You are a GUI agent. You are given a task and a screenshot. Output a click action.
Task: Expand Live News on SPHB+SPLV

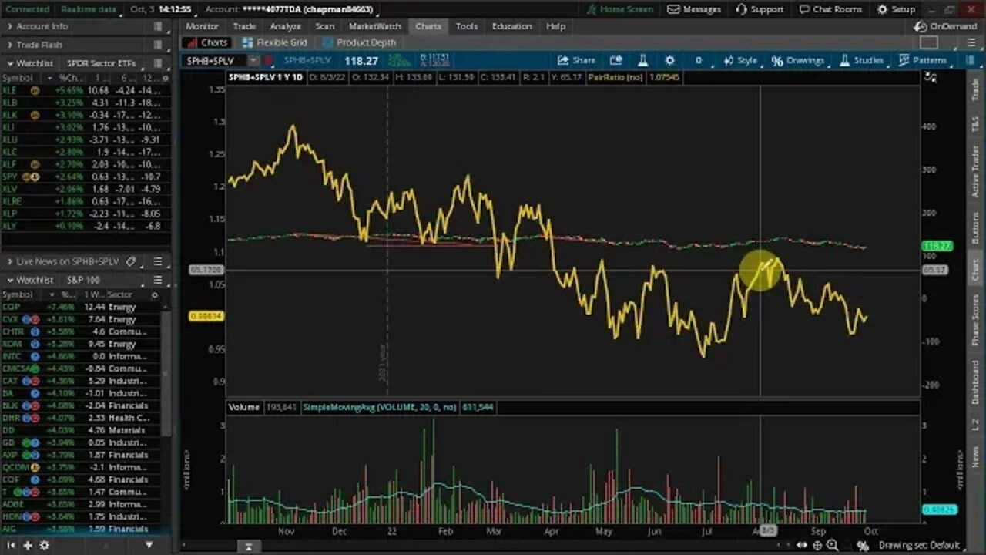click(x=9, y=261)
